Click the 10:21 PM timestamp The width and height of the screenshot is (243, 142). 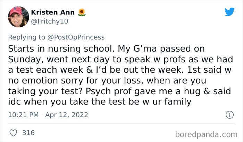coord(24,114)
